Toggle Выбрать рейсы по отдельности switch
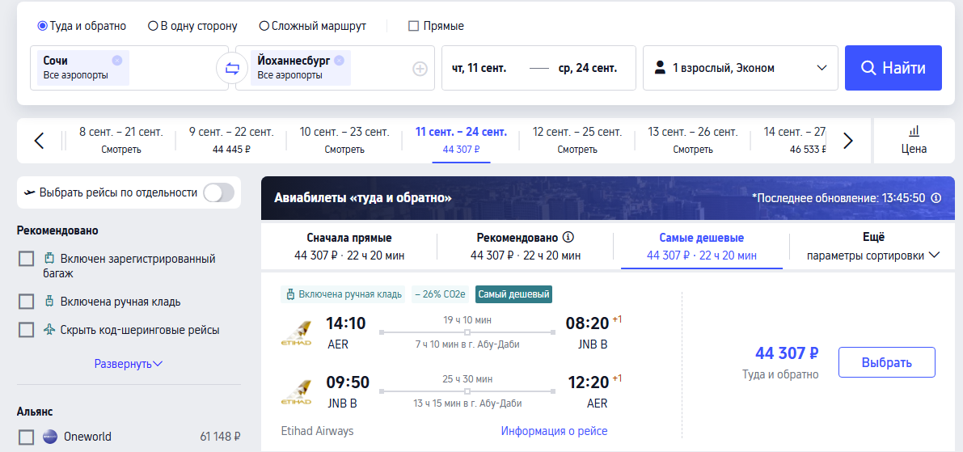The image size is (963, 452). pyautogui.click(x=218, y=192)
